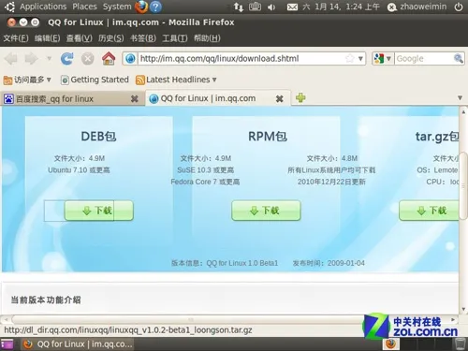Click the forward navigation arrow

click(x=32, y=59)
